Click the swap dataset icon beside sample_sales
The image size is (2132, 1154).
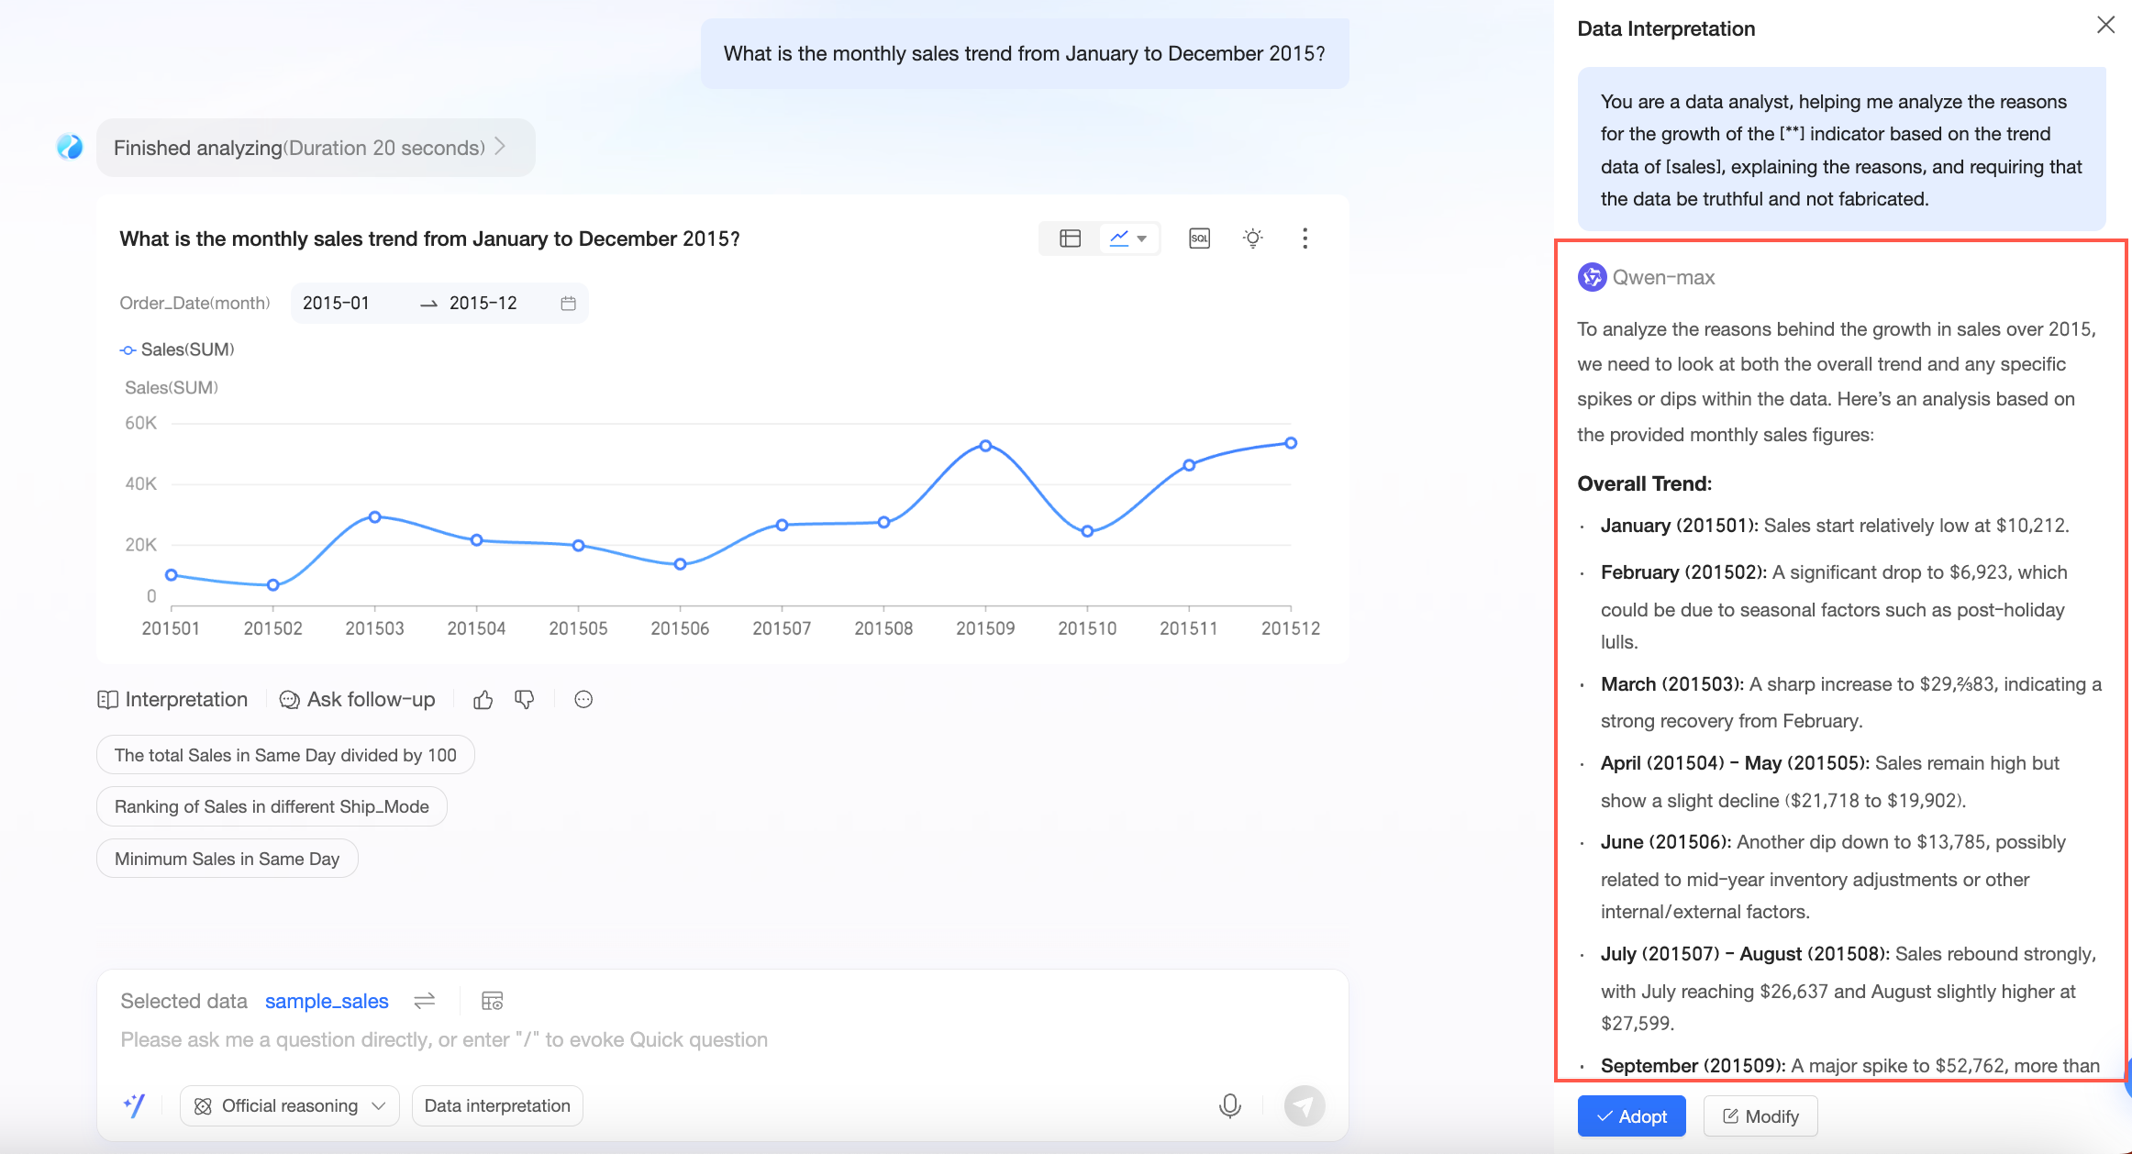[424, 1001]
